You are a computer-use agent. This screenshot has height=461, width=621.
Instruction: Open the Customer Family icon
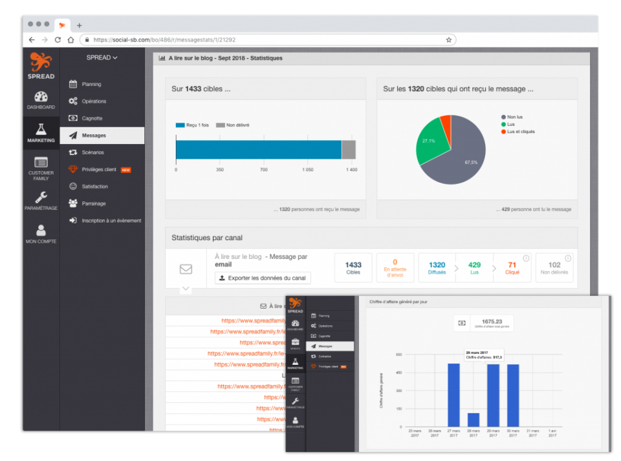click(41, 162)
